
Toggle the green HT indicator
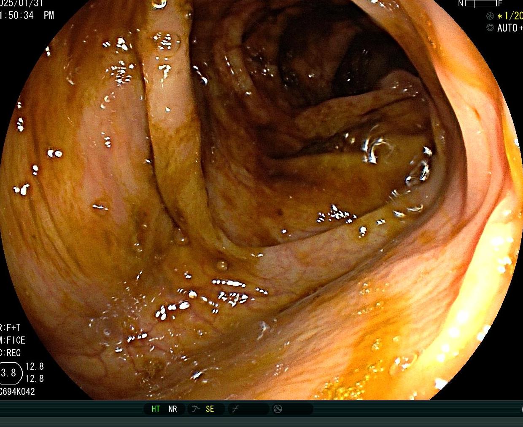156,409
